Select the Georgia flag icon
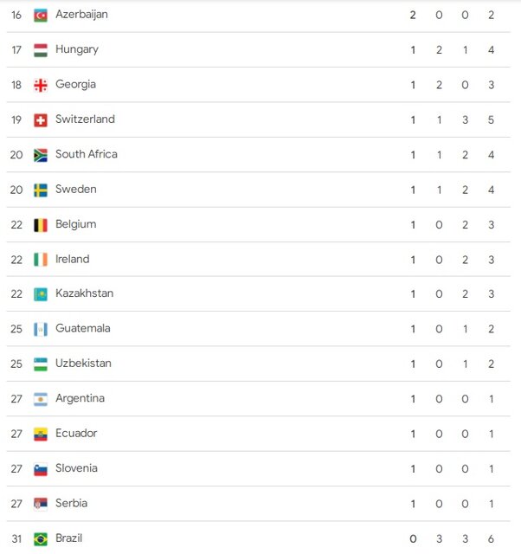This screenshot has height=554, width=521. tap(41, 85)
